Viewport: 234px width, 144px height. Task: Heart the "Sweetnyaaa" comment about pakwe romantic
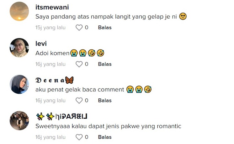click(x=79, y=137)
